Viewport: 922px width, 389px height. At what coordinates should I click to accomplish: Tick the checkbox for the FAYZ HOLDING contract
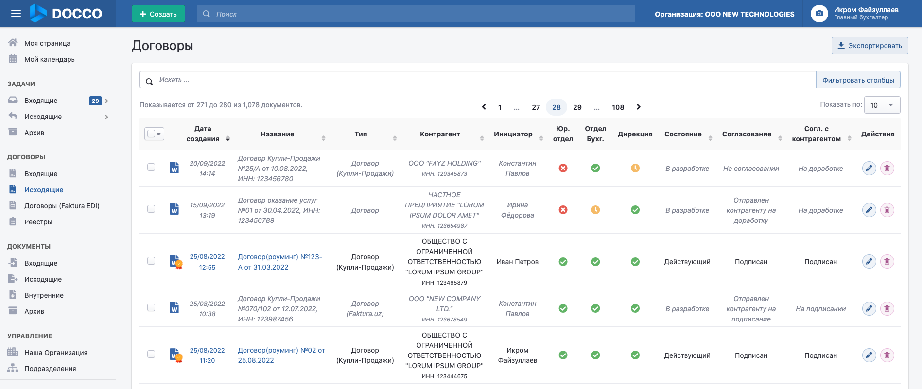(x=151, y=167)
